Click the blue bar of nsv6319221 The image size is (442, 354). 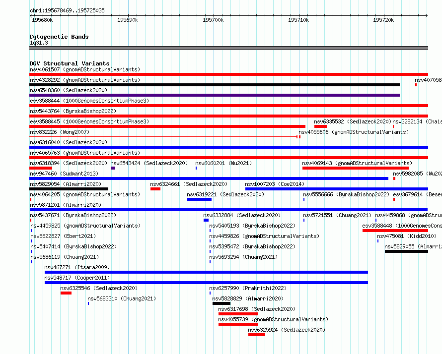coord(199,199)
